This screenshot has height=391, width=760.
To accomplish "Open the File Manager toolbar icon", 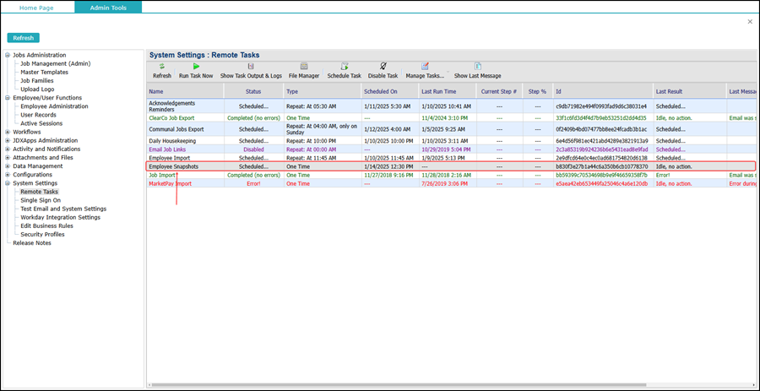I will (x=304, y=67).
